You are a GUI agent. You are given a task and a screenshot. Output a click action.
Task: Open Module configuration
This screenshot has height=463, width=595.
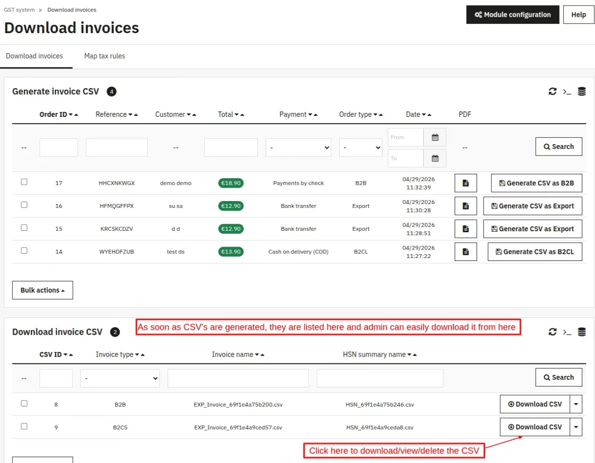click(x=513, y=15)
